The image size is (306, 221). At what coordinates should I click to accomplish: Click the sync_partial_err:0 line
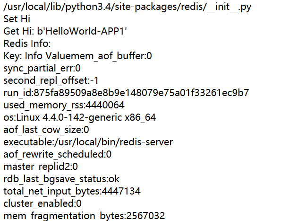click(x=42, y=69)
